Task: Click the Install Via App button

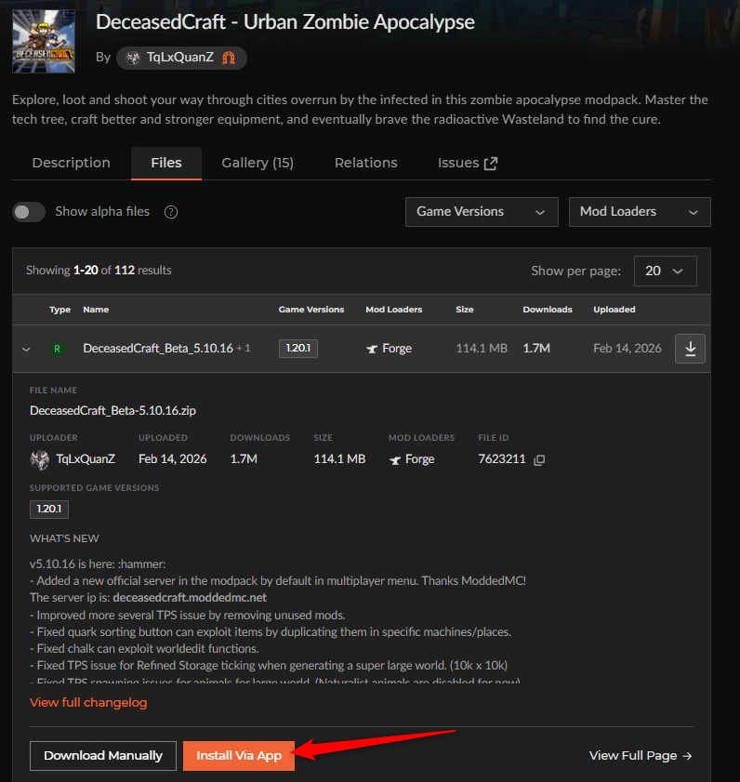Action: [239, 756]
